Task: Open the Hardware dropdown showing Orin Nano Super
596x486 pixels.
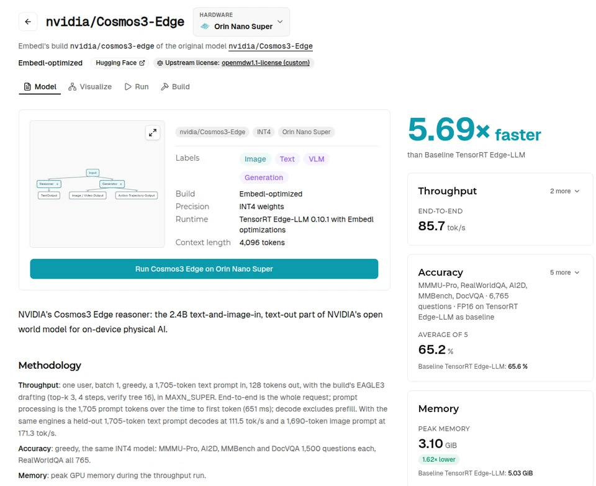Action: [242, 22]
